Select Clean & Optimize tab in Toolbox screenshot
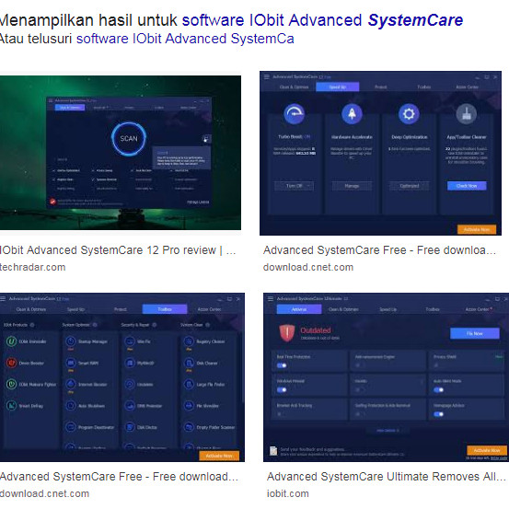The height and width of the screenshot is (509, 509). point(31,309)
